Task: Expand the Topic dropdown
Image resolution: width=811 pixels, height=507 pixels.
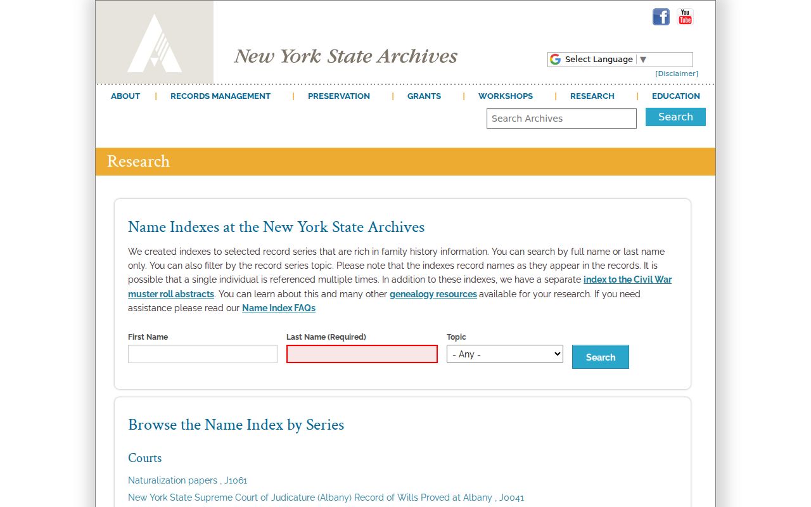Action: [505, 354]
